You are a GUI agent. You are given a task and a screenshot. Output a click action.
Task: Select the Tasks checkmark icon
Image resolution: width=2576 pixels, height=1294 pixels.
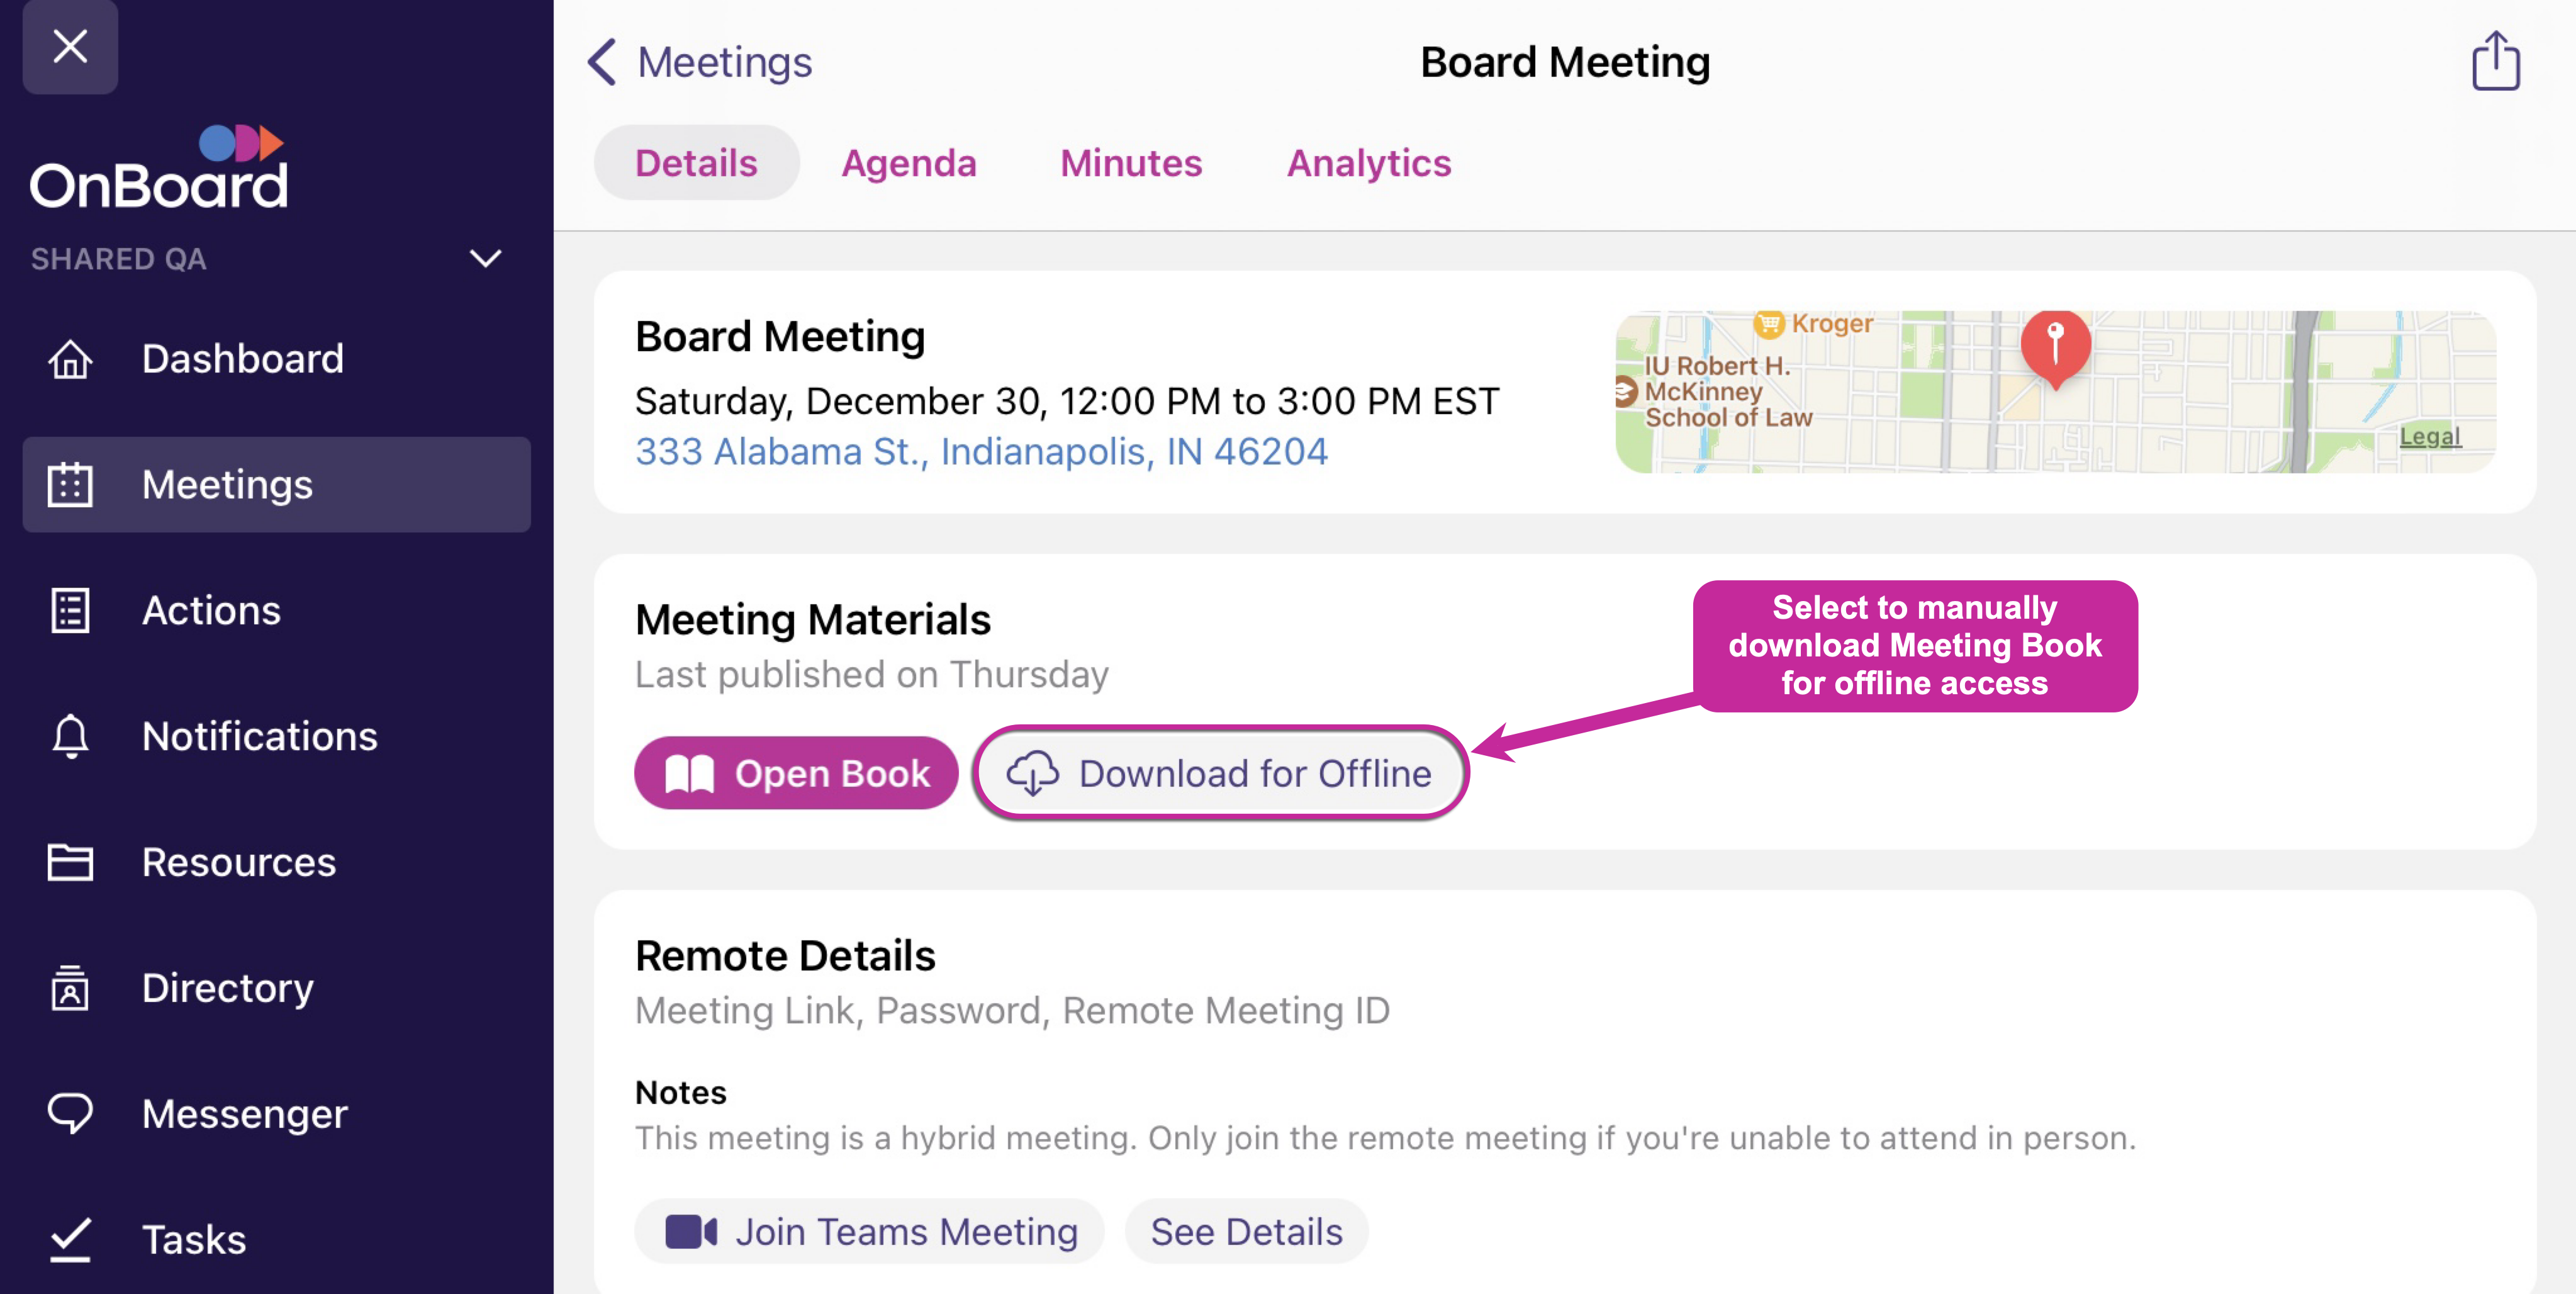point(70,1239)
